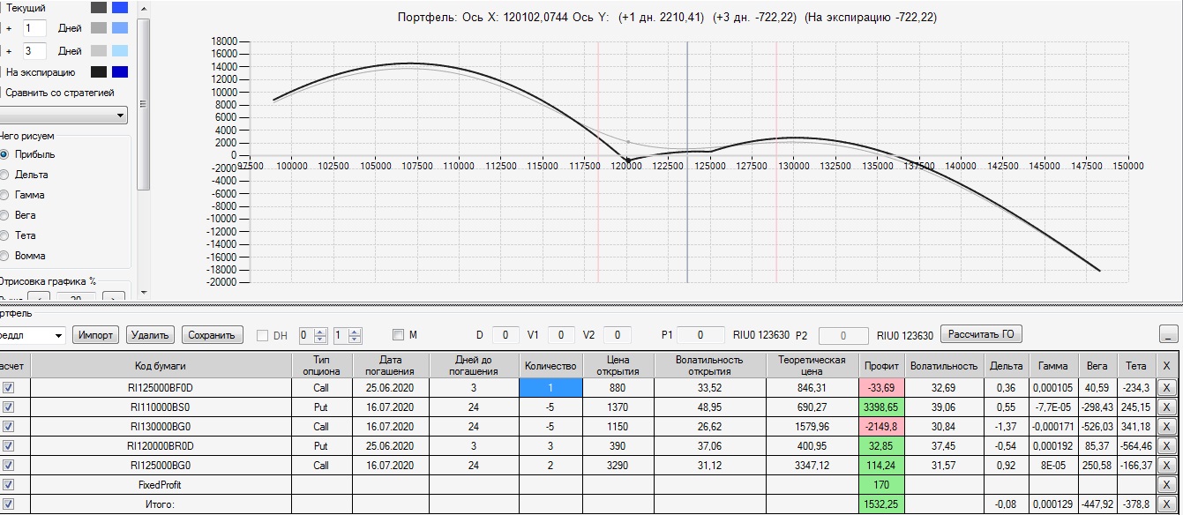Select the highlighted quantity cell 1
The height and width of the screenshot is (515, 1183).
point(550,387)
